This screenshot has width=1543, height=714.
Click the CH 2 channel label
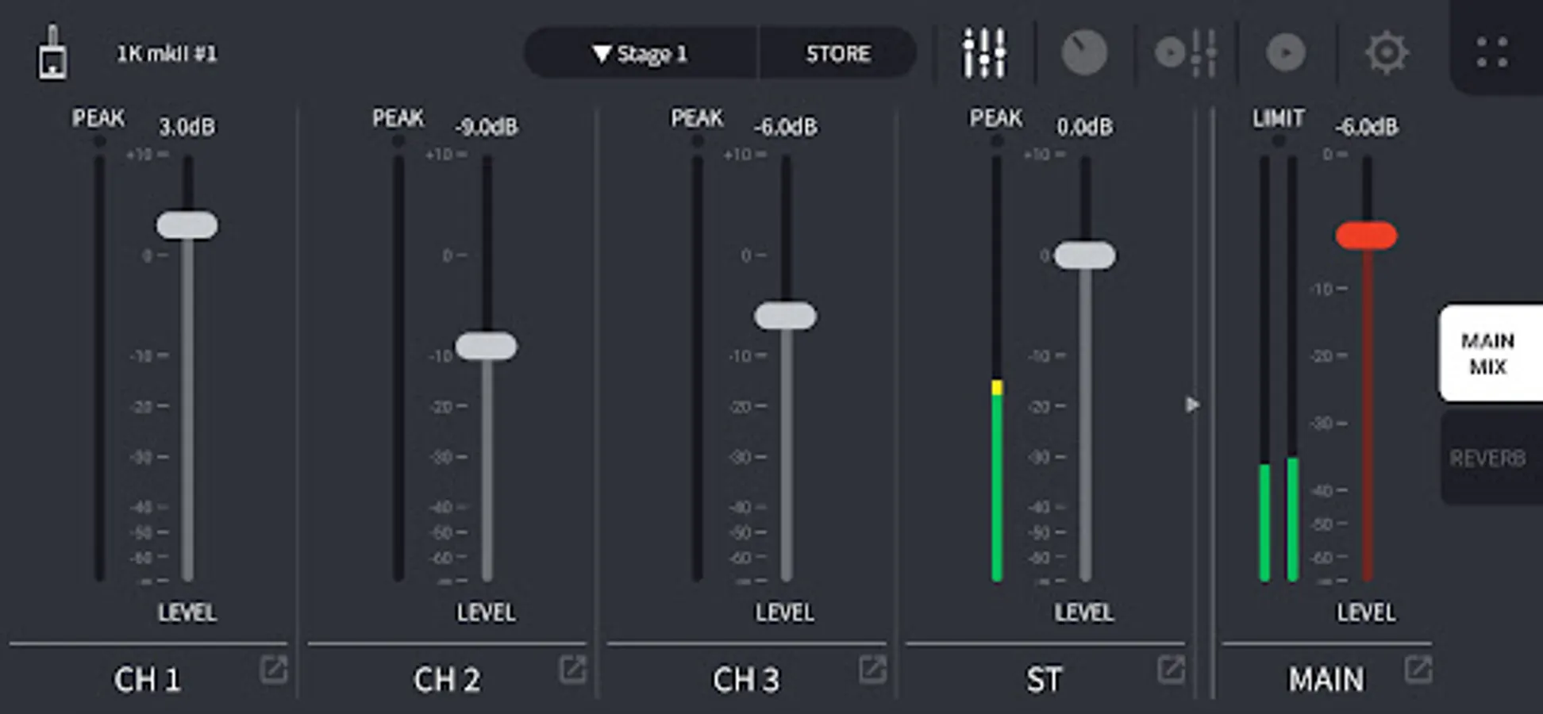click(x=446, y=679)
